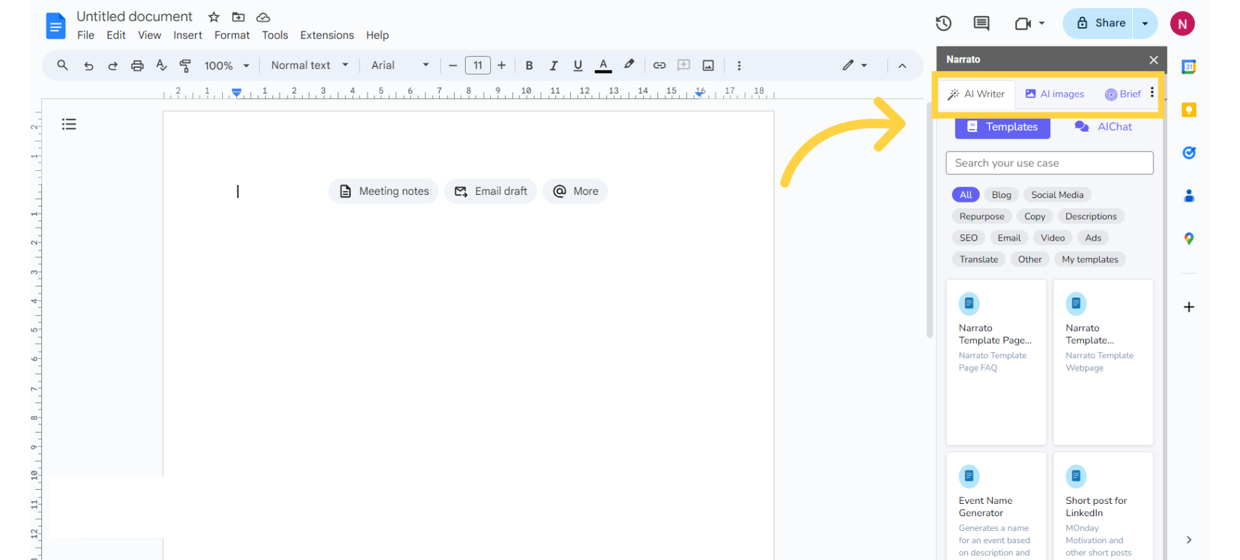Run spelling and grammar check

161,65
